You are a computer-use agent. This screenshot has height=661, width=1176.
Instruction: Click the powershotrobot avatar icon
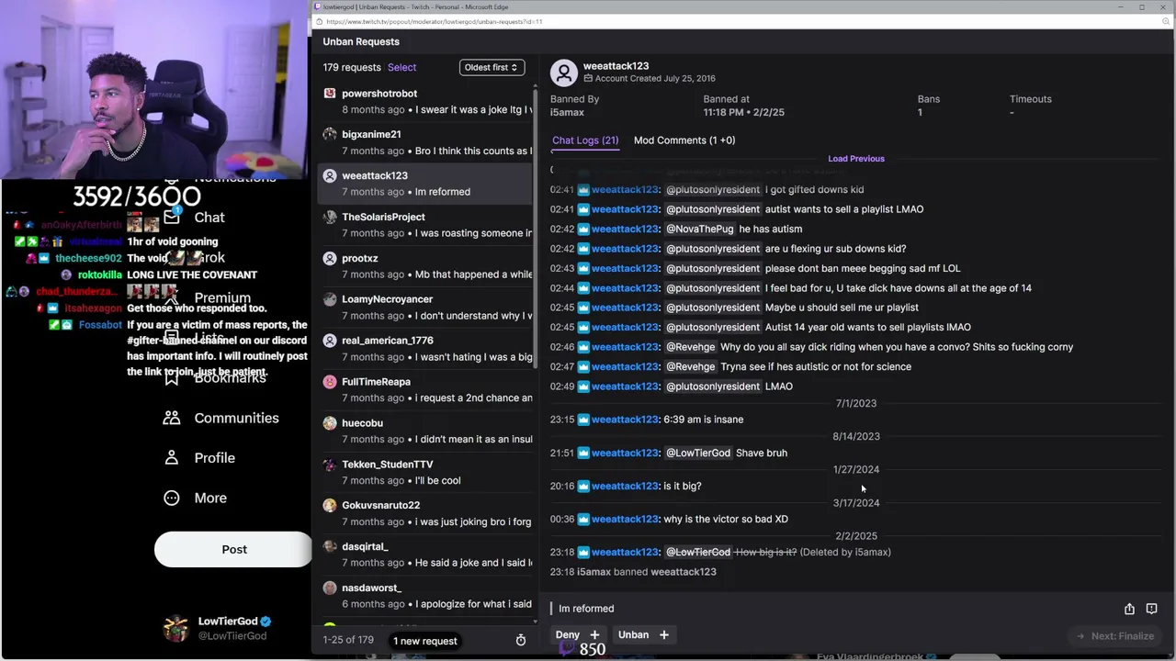click(x=330, y=93)
